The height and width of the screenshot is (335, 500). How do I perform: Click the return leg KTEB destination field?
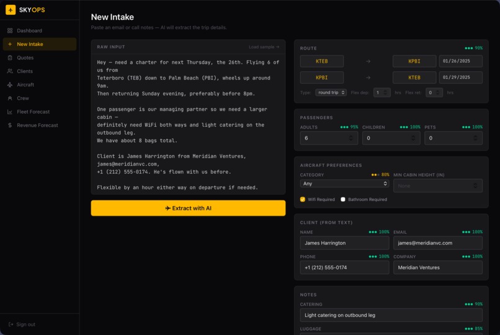414,78
